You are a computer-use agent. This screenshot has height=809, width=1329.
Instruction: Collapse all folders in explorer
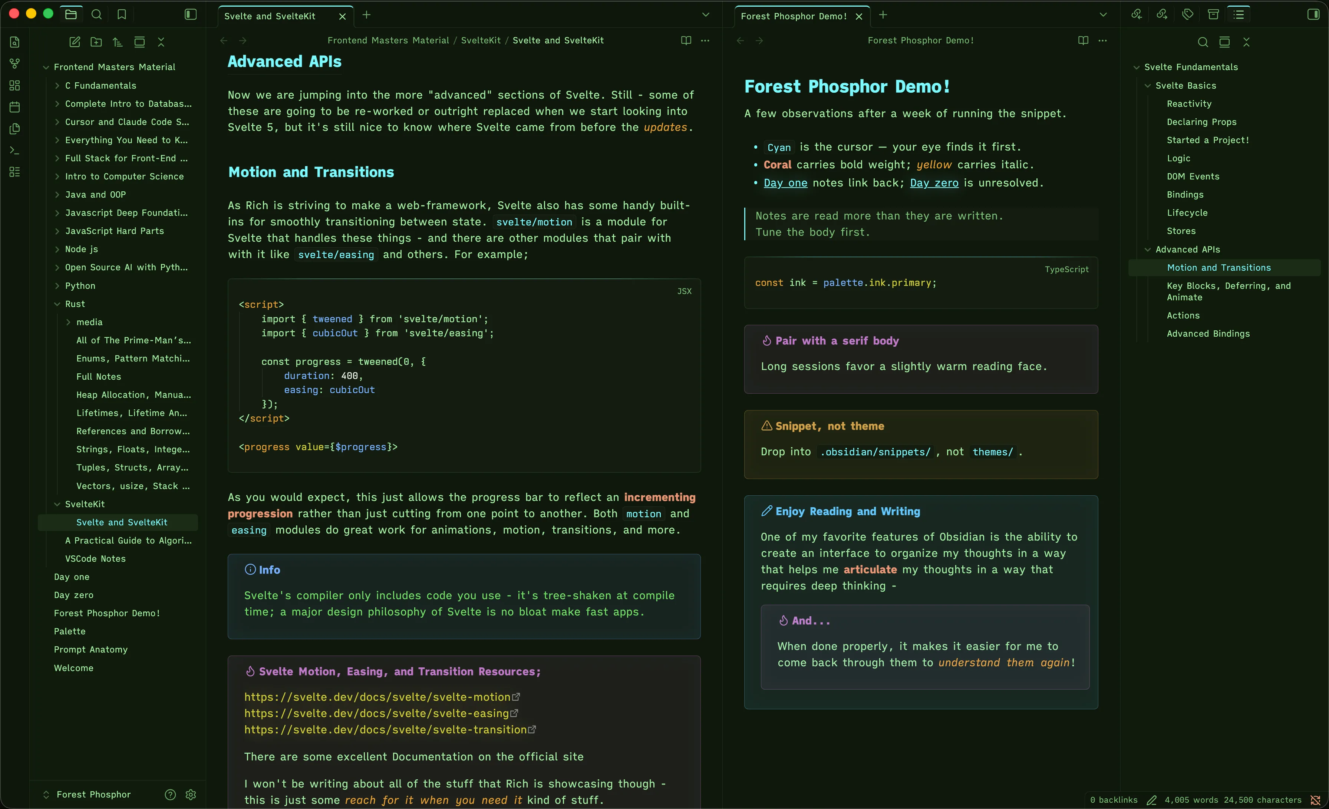[161, 42]
